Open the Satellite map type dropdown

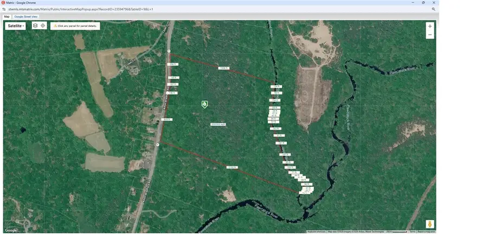coord(16,25)
